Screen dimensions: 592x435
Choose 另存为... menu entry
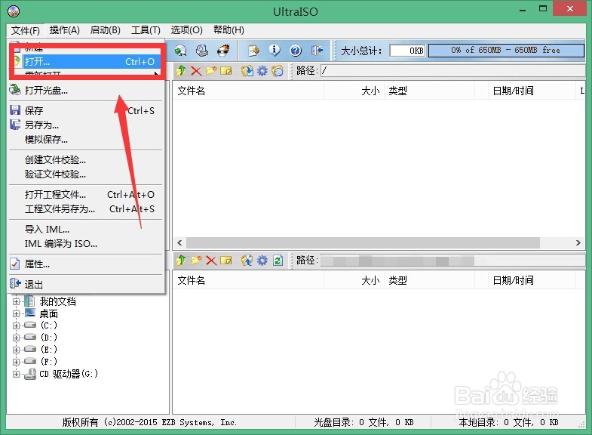pos(86,125)
